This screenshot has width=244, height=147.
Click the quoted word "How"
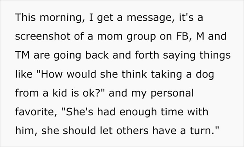[x=52, y=74]
